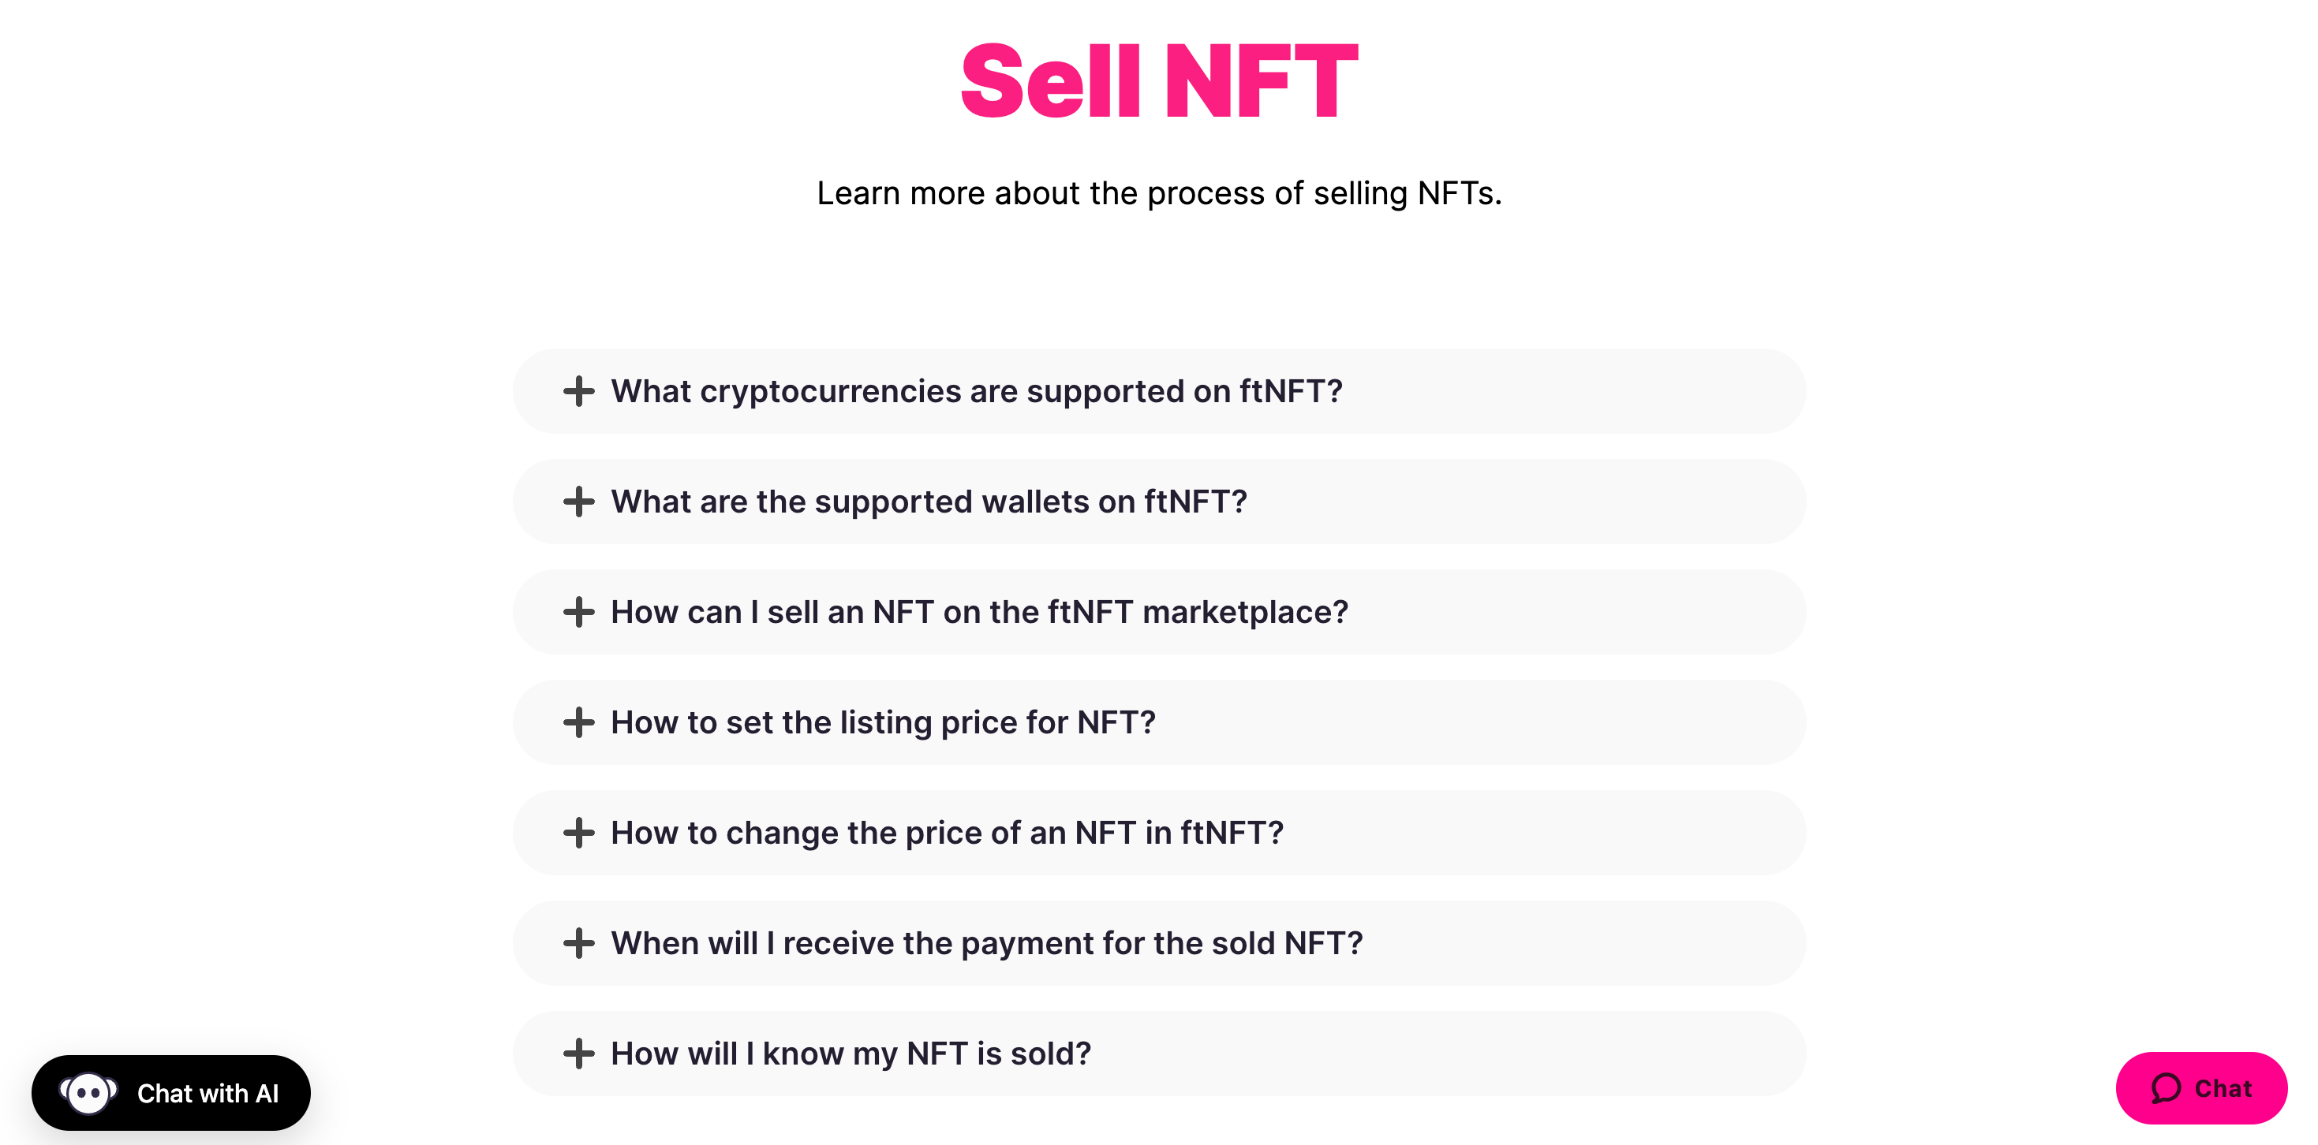Expand 'How will I know my NFT is sold?'

coord(851,1053)
